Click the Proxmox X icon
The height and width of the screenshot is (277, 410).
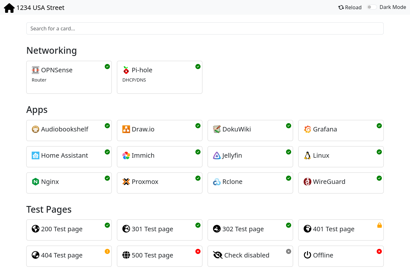[x=126, y=182]
